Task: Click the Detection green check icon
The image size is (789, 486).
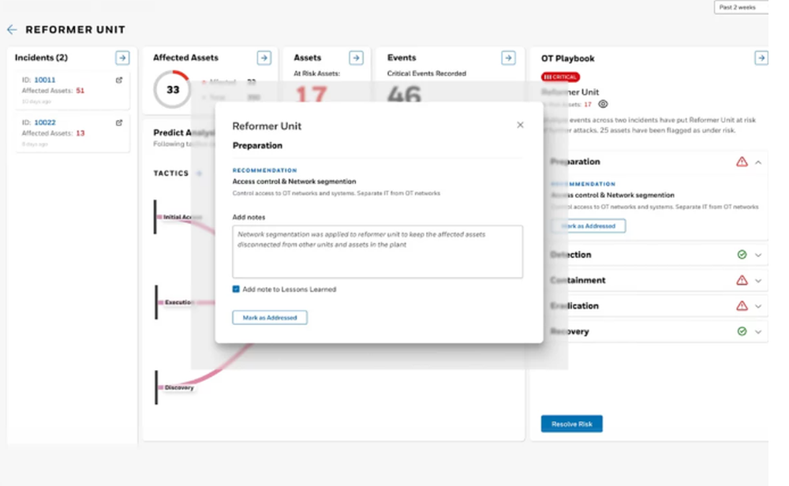Action: coord(742,255)
